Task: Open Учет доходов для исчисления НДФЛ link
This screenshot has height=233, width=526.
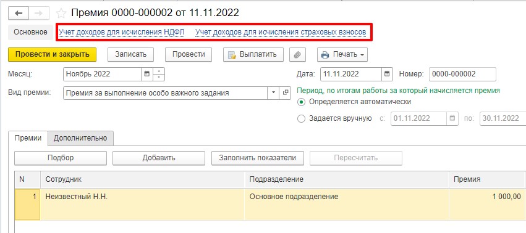Action: pyautogui.click(x=121, y=32)
